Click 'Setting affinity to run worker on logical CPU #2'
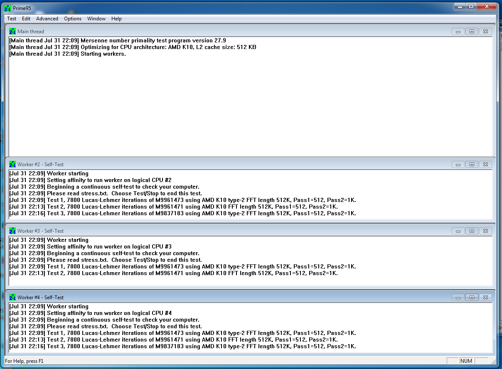The image size is (502, 369). [90, 180]
